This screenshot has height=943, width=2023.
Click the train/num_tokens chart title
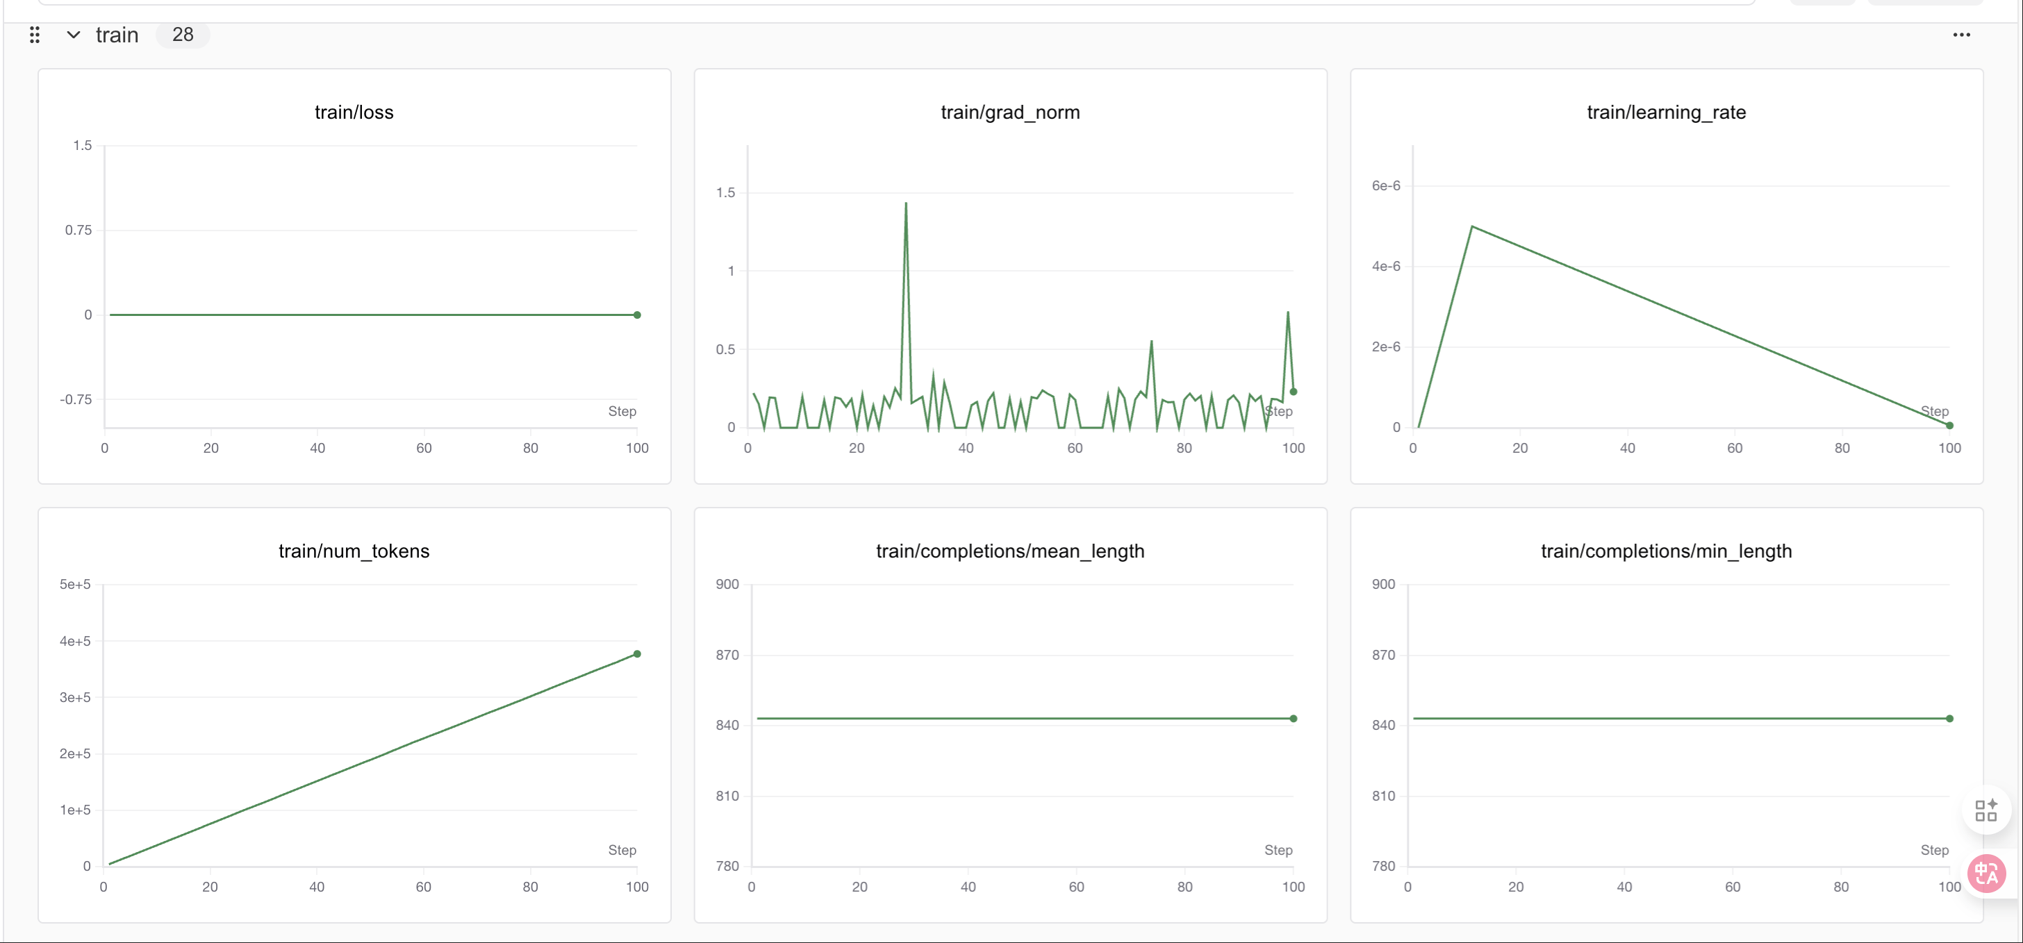tap(354, 551)
